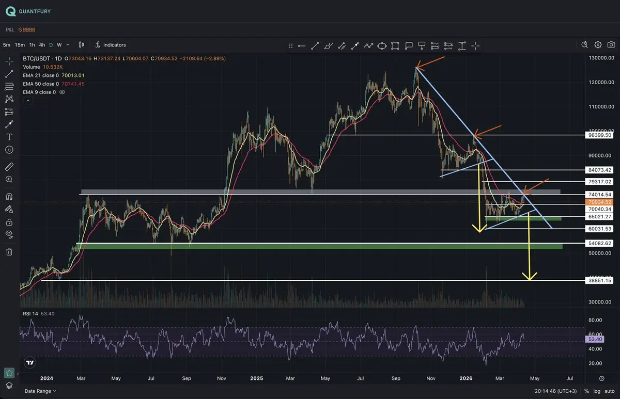Viewport: 620px width, 399px height.
Task: Open the time axis settings gear icon
Action: pos(601,378)
